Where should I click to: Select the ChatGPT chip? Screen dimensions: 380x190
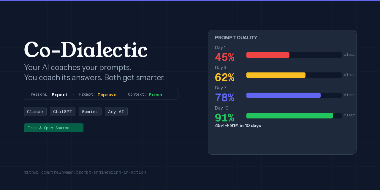pyautogui.click(x=63, y=112)
